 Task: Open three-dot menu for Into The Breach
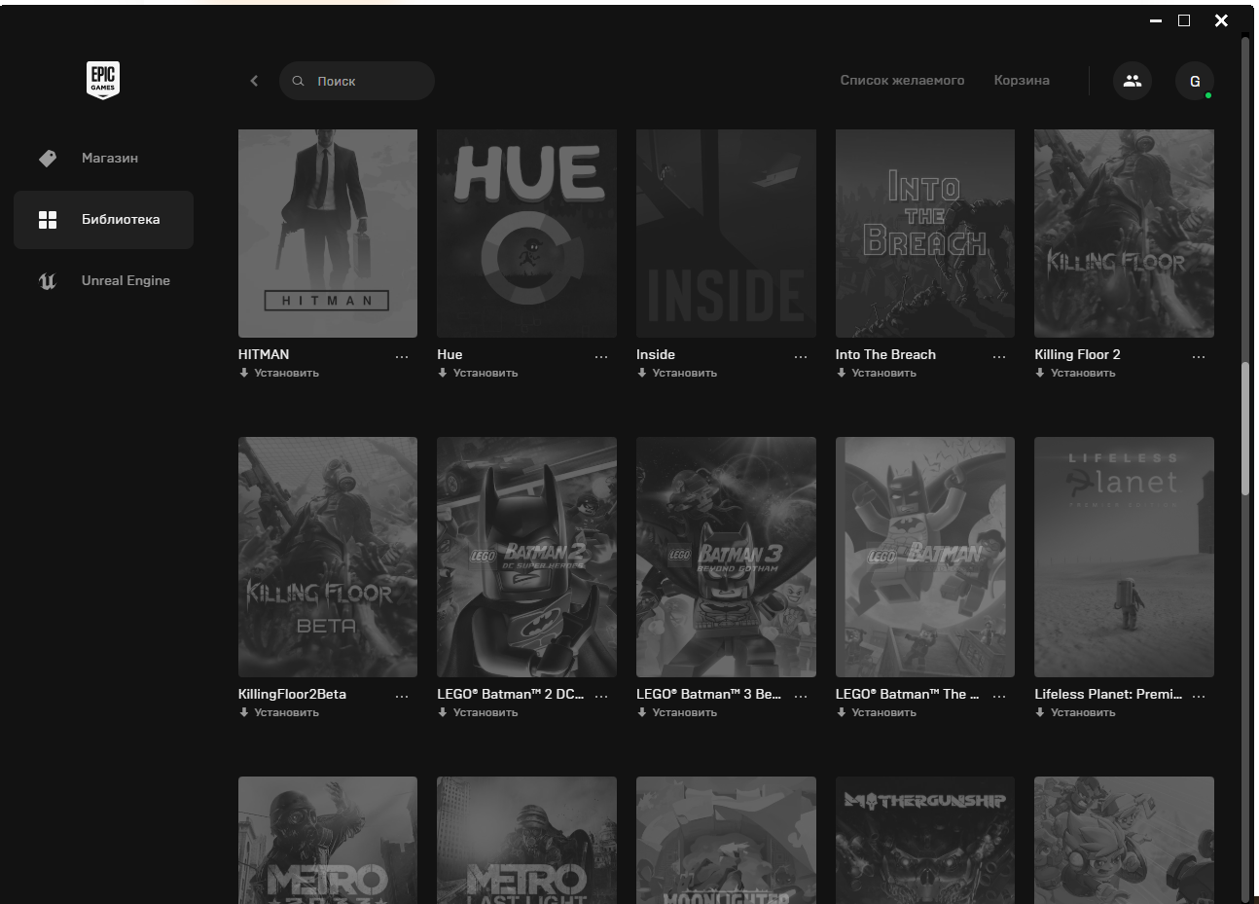[999, 357]
